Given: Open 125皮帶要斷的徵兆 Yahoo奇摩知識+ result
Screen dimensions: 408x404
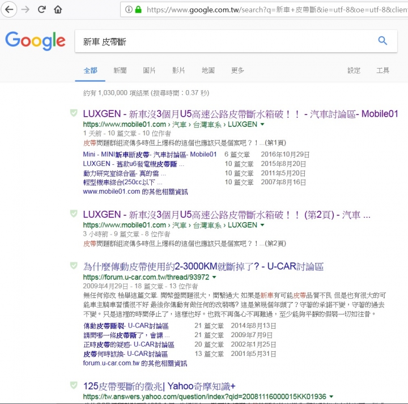Looking at the screenshot, I should [x=159, y=386].
